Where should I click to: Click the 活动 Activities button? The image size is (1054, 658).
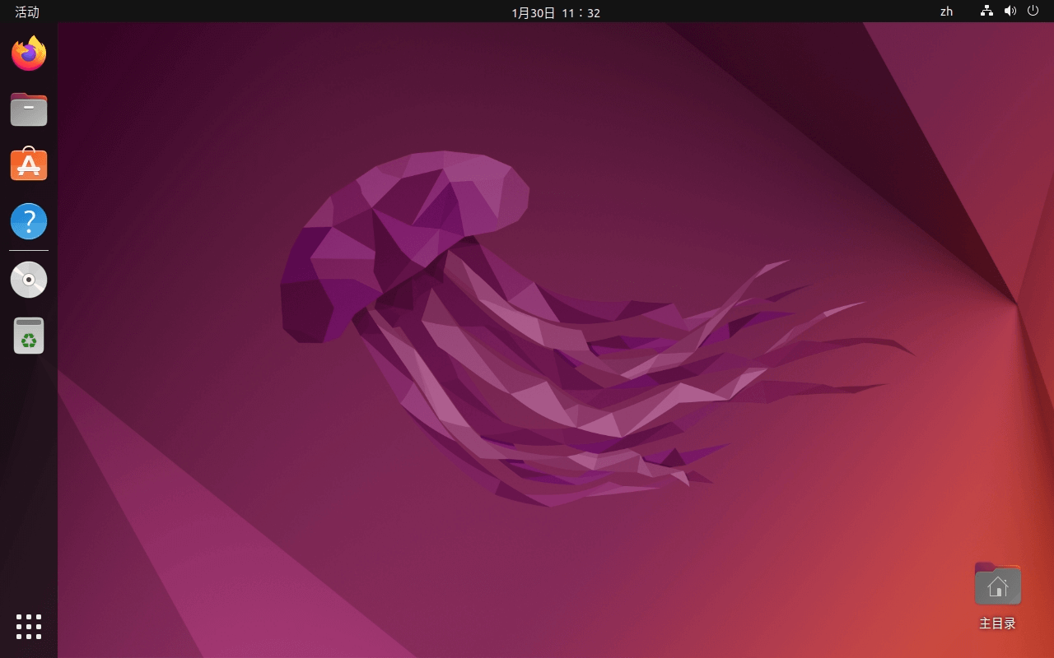(x=27, y=12)
